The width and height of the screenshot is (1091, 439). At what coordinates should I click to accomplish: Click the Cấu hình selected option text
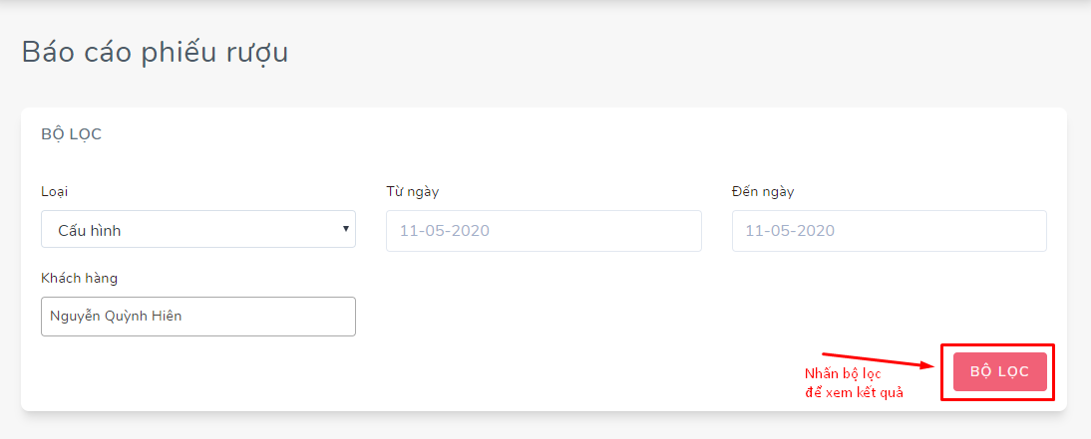tap(90, 231)
